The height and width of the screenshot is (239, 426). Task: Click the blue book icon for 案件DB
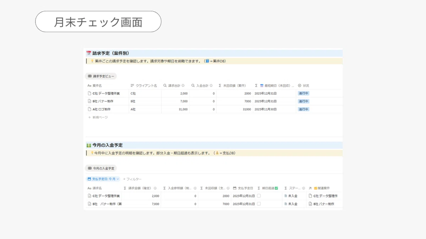click(x=208, y=61)
